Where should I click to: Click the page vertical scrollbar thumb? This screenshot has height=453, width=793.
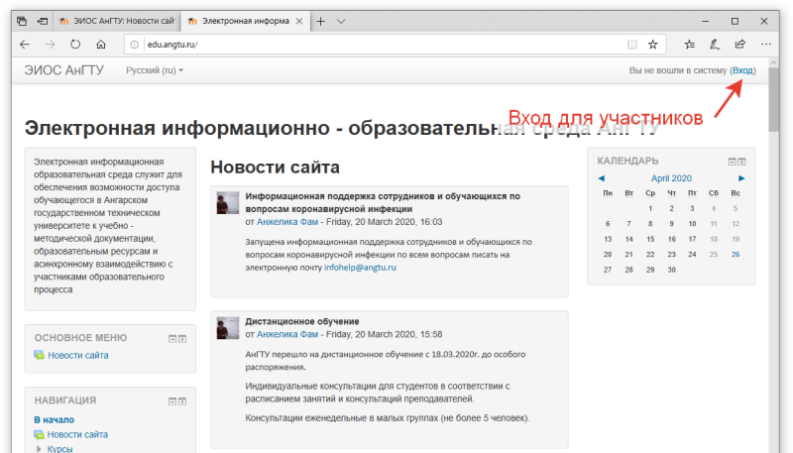[x=774, y=99]
